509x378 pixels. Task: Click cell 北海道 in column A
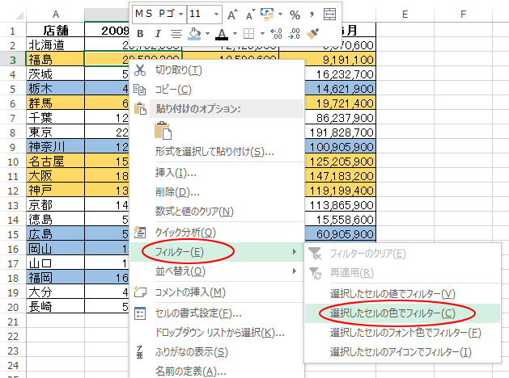tap(56, 44)
